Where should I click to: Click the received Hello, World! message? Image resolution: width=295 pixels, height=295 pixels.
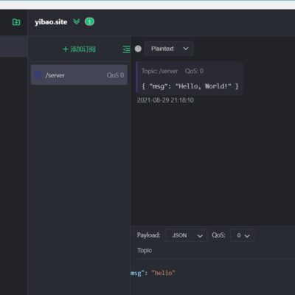[x=190, y=78]
